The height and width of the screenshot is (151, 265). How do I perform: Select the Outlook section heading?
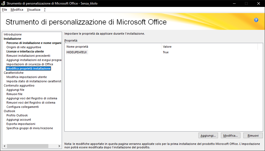point(9,111)
